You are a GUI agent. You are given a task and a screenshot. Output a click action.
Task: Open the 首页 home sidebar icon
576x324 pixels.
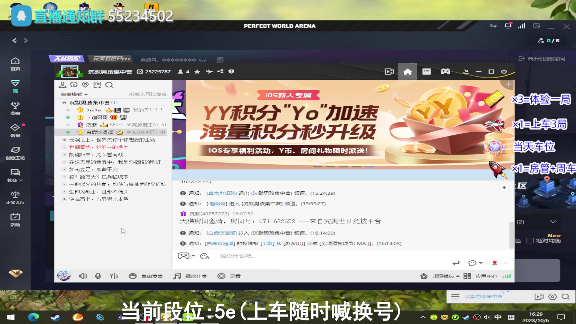pos(15,64)
